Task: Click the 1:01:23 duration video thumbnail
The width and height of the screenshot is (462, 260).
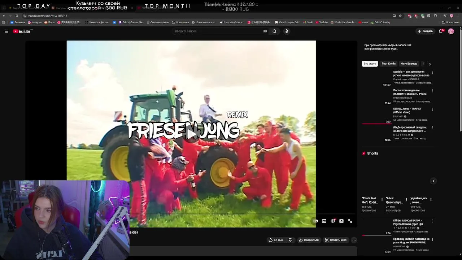Action: click(376, 78)
